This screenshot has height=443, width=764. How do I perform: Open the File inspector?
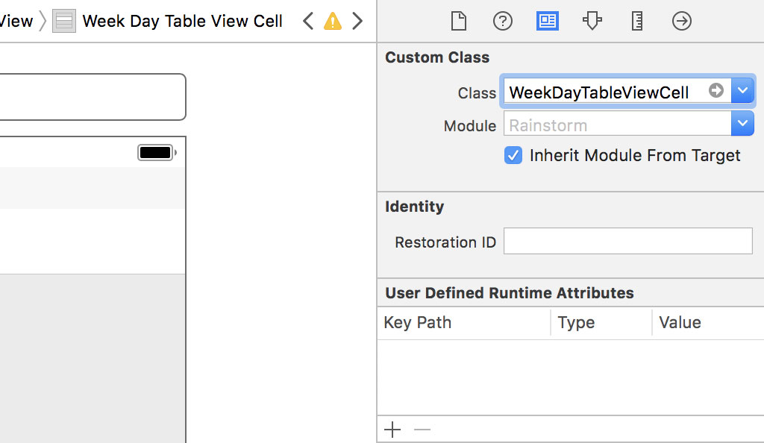(x=458, y=21)
